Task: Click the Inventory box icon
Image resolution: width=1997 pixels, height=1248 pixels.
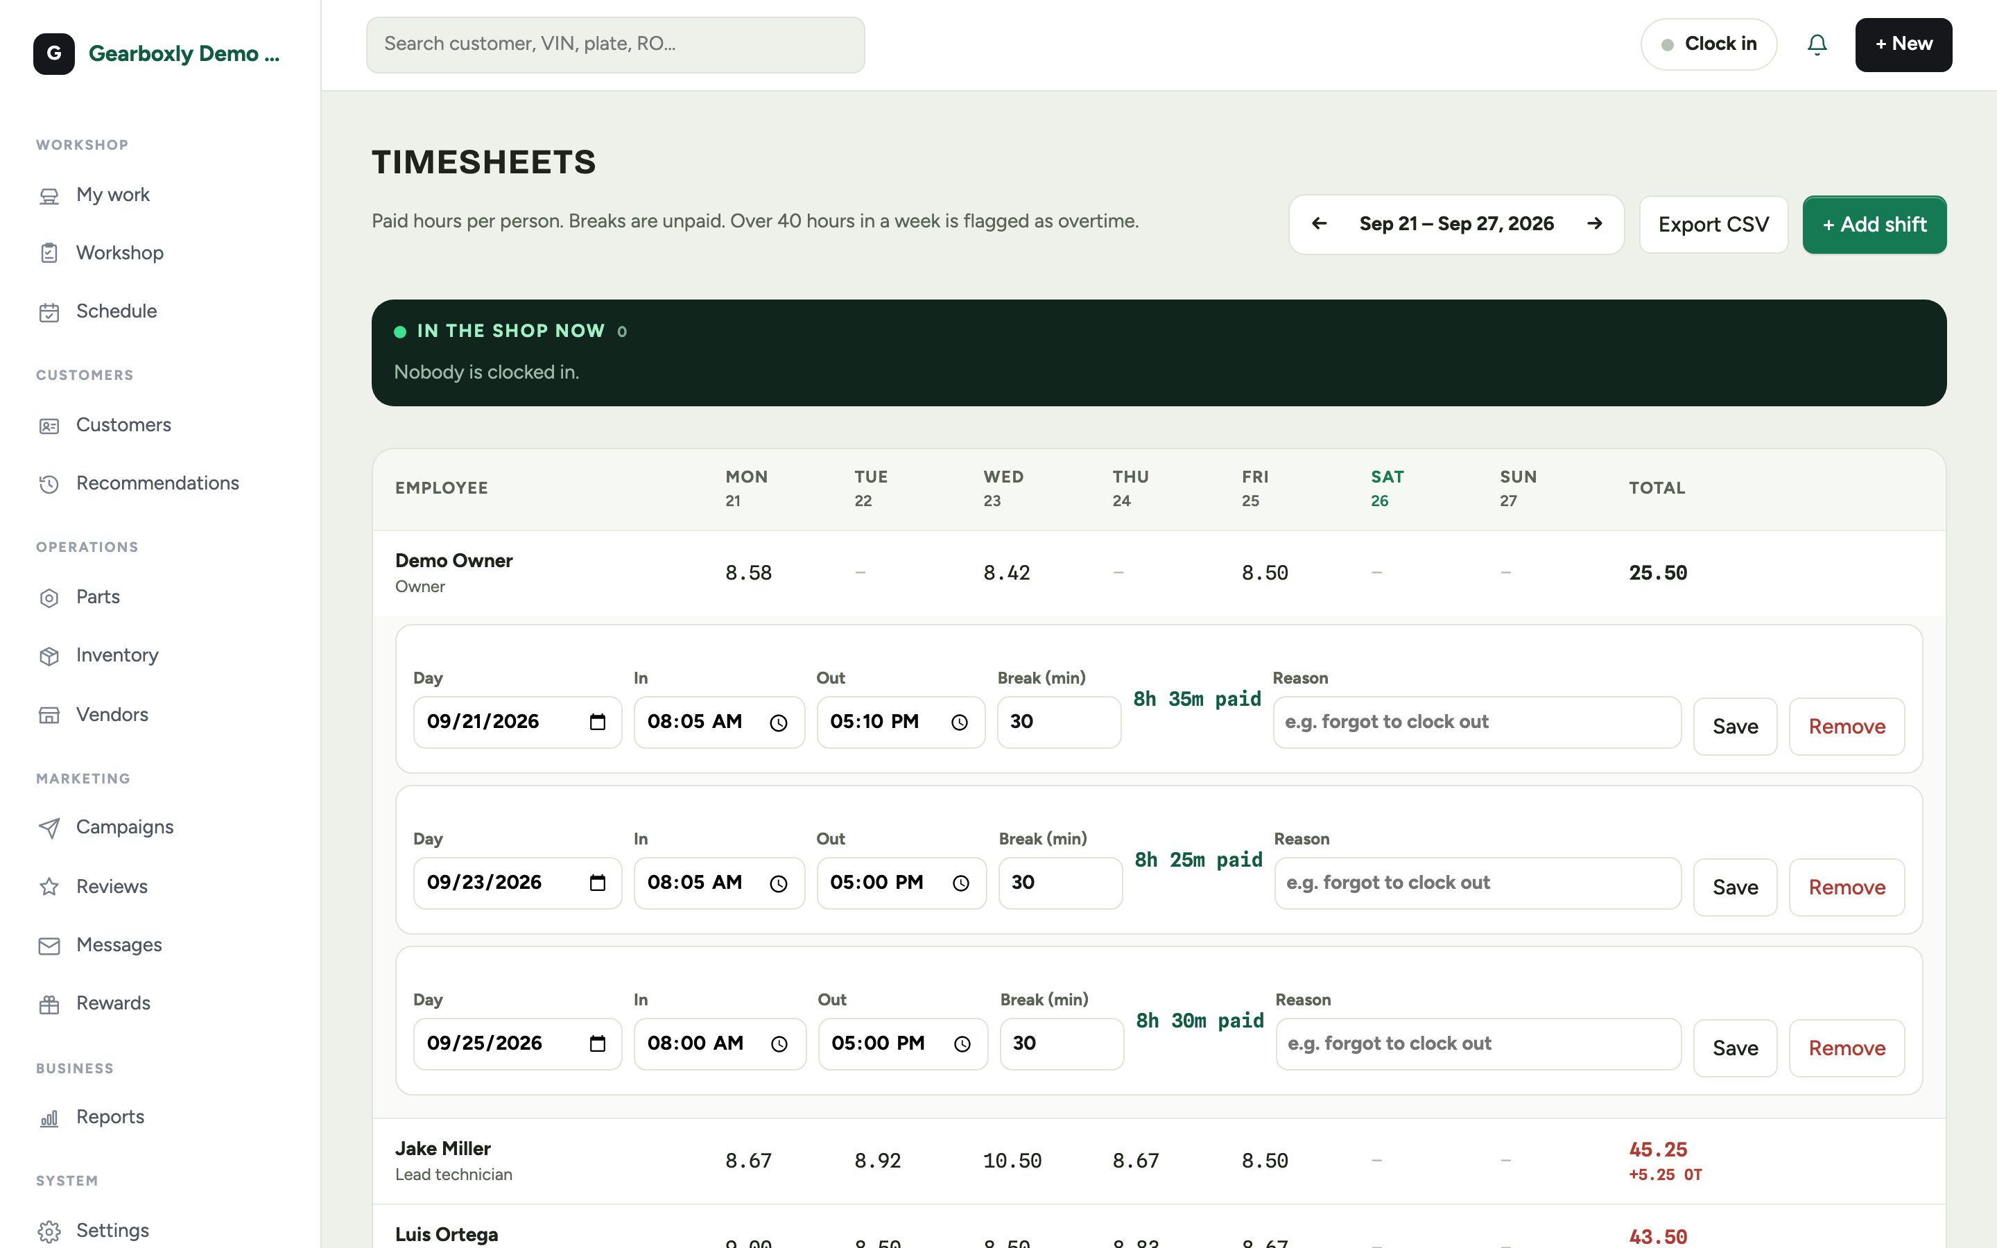Action: (x=49, y=656)
